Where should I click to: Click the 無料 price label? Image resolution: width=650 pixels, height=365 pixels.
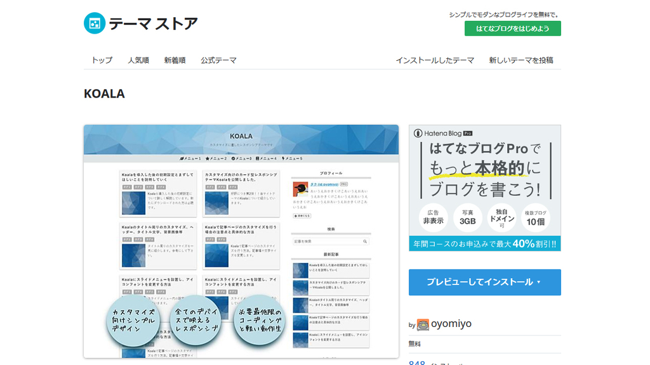tap(415, 344)
